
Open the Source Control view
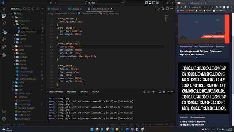coord(4,32)
